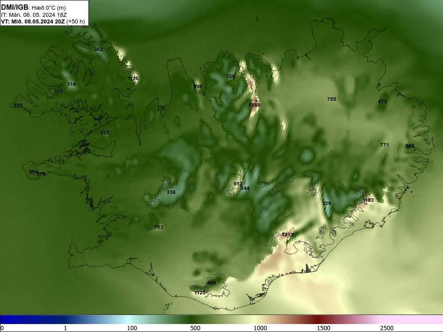Viewport: 443px width, 332px height.
Task: Click the 771 height value
Action: point(385,145)
